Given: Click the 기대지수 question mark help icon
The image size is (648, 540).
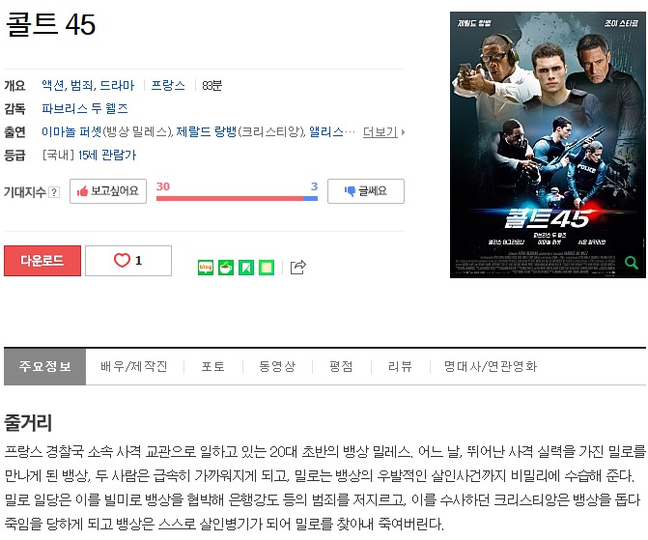Looking at the screenshot, I should tap(54, 192).
